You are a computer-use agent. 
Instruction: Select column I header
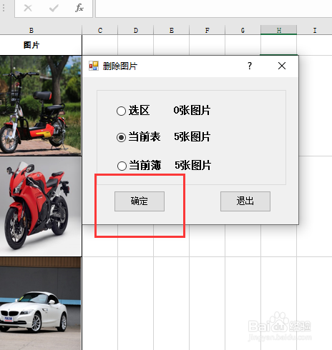click(x=315, y=30)
